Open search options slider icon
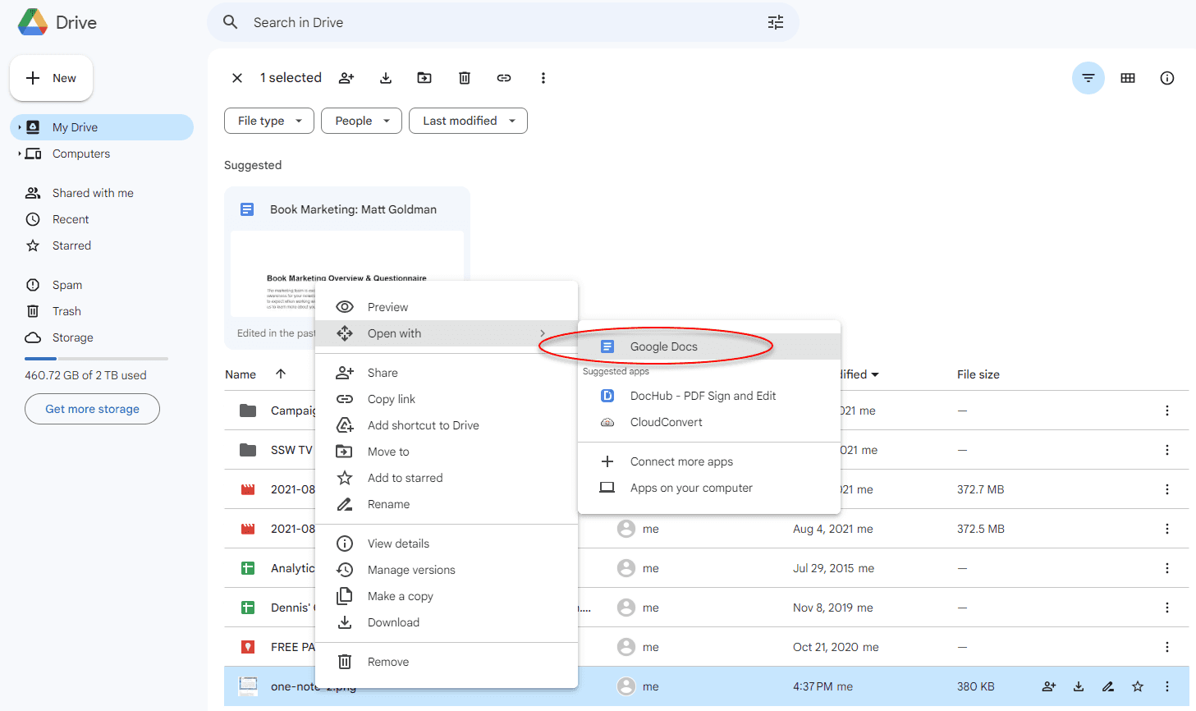 click(x=776, y=22)
